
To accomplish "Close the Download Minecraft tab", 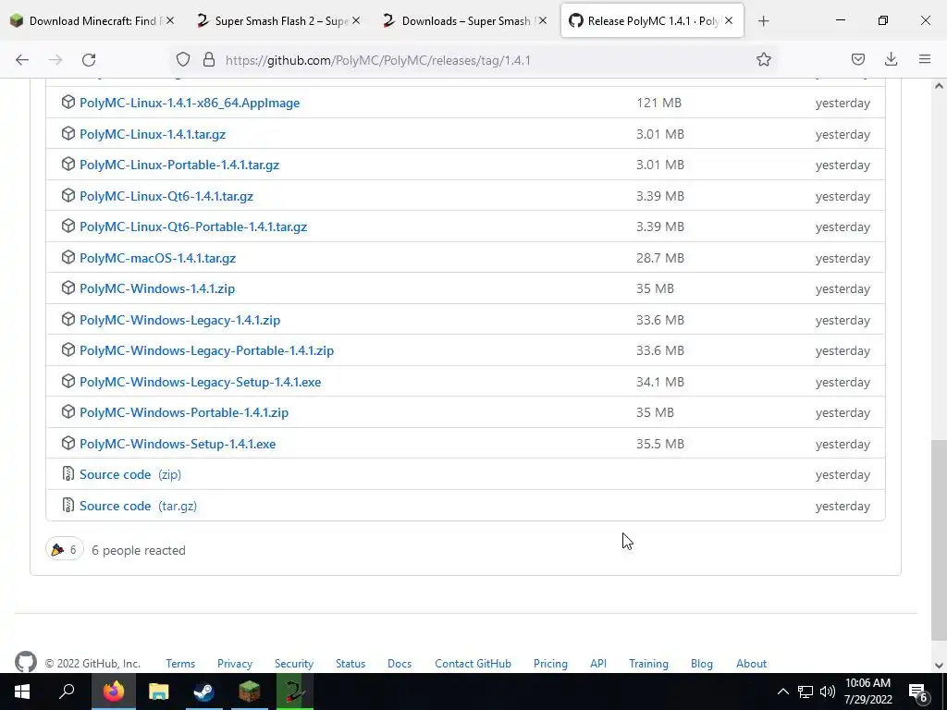I will (170, 21).
